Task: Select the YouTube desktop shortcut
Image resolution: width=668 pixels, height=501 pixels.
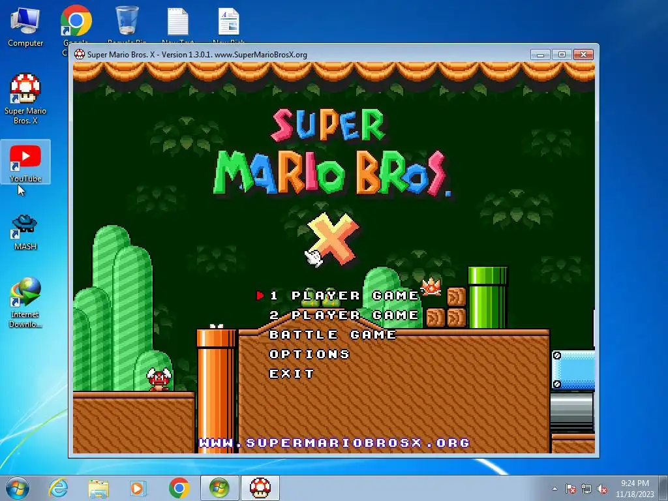Action: coord(25,162)
